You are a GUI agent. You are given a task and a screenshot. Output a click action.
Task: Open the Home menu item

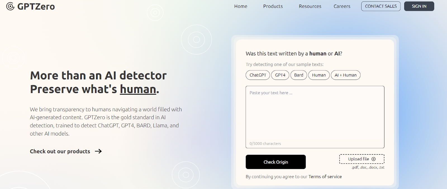[241, 6]
